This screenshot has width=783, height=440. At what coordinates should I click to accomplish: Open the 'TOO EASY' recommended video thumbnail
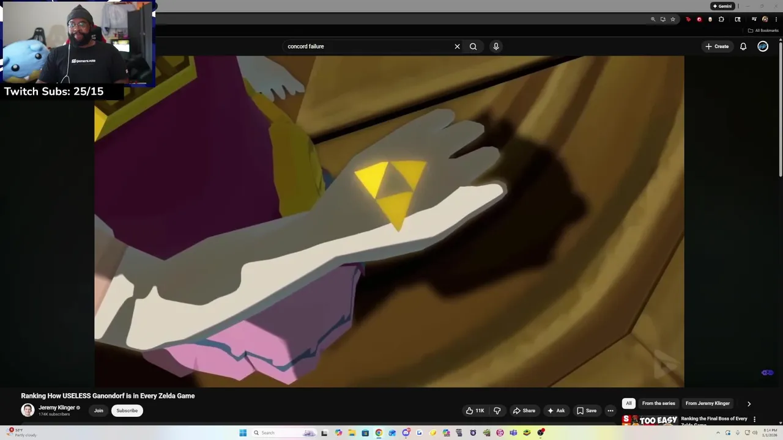[650, 420]
